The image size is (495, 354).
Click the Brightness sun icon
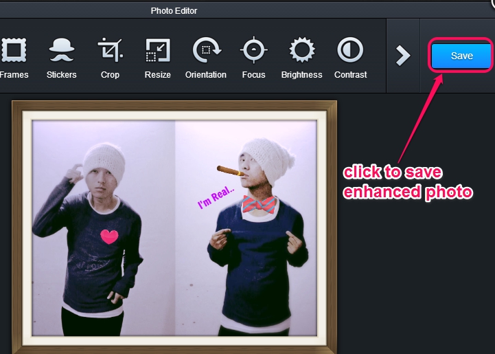301,50
